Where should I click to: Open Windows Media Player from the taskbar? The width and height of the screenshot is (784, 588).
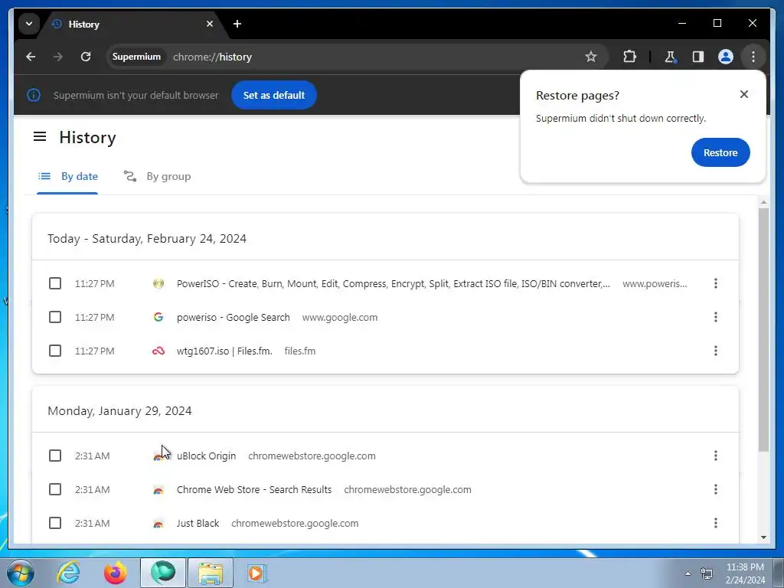click(257, 573)
